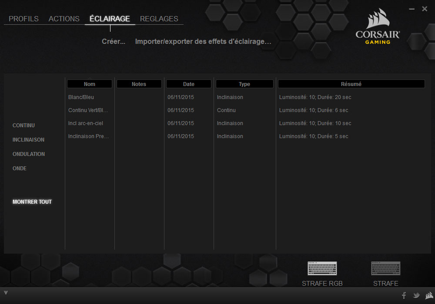This screenshot has height=304, width=435.
Task: Select the STRAFE keyboard icon
Action: pos(385,268)
